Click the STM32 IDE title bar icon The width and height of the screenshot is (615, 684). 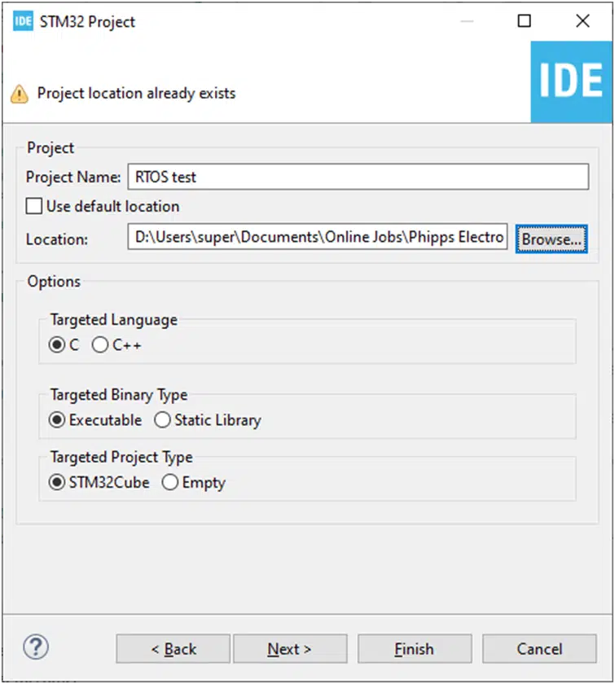click(23, 21)
